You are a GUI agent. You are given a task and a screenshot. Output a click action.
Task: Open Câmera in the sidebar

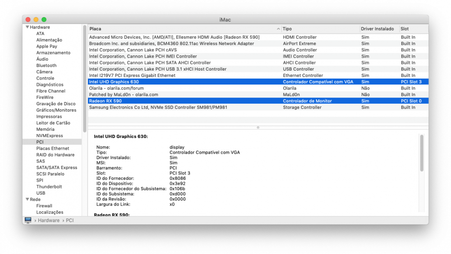point(44,71)
